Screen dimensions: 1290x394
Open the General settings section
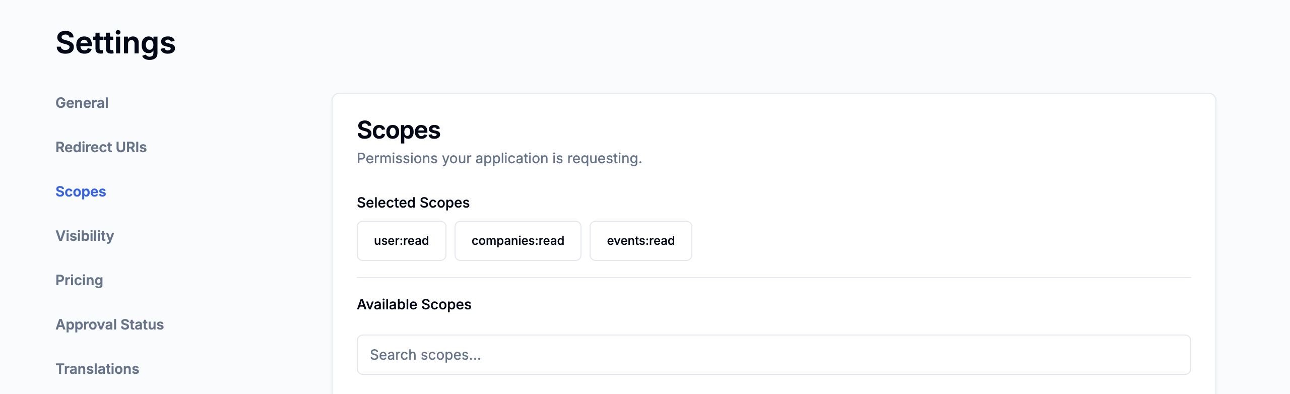[82, 103]
